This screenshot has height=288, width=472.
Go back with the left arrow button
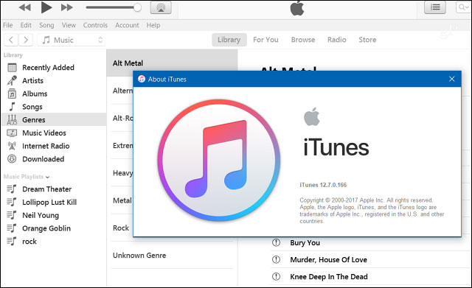pyautogui.click(x=11, y=40)
